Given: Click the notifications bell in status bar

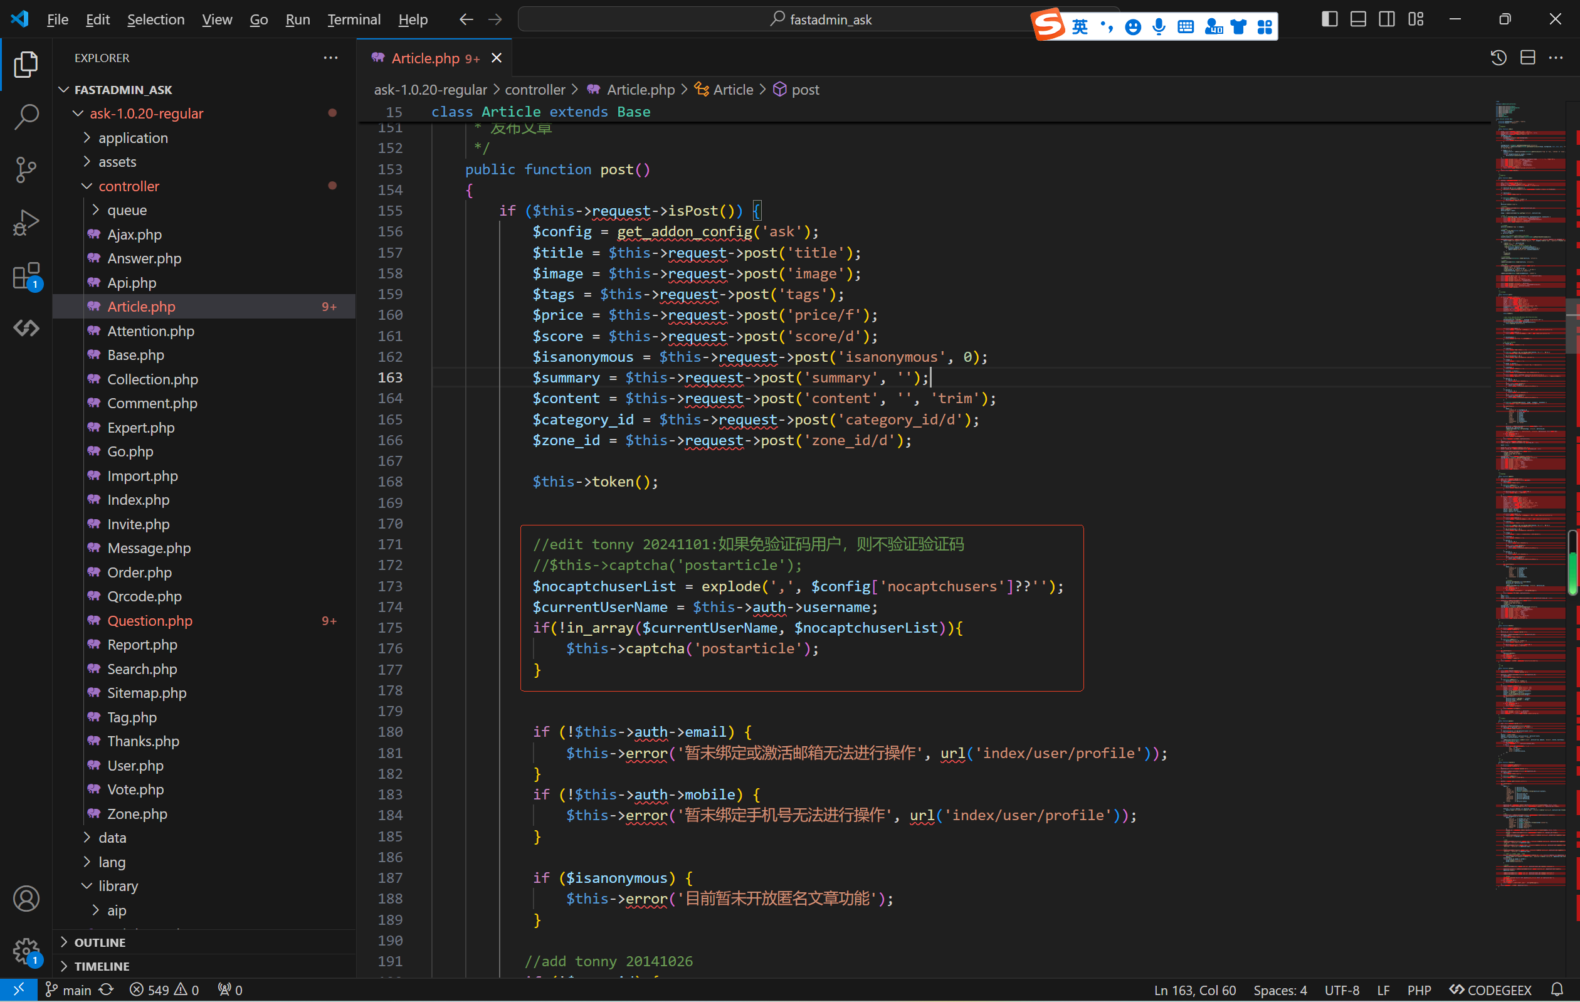Looking at the screenshot, I should pos(1557,989).
